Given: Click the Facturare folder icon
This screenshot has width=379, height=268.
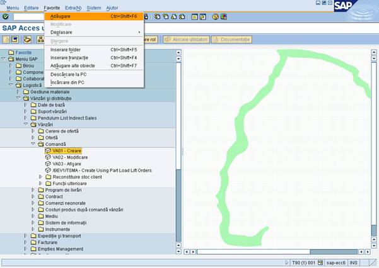Looking at the screenshot, I should (33, 242).
